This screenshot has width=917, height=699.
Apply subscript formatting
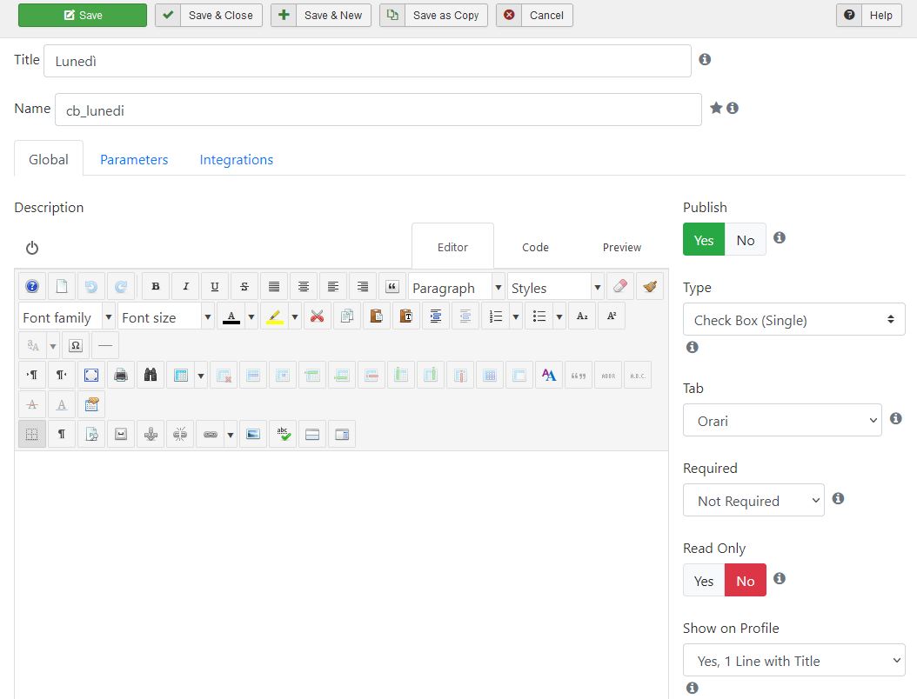click(582, 316)
